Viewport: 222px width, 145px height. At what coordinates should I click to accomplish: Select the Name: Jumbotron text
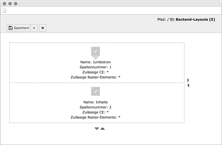[x=95, y=62]
